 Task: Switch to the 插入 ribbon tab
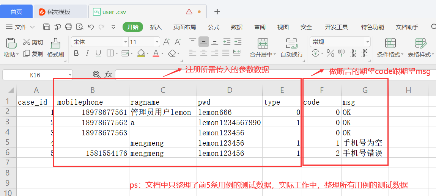[156, 27]
